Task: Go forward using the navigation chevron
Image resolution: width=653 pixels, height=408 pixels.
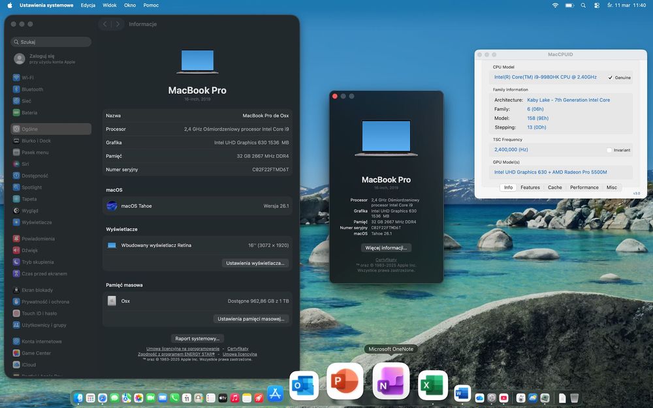Action: (118, 24)
